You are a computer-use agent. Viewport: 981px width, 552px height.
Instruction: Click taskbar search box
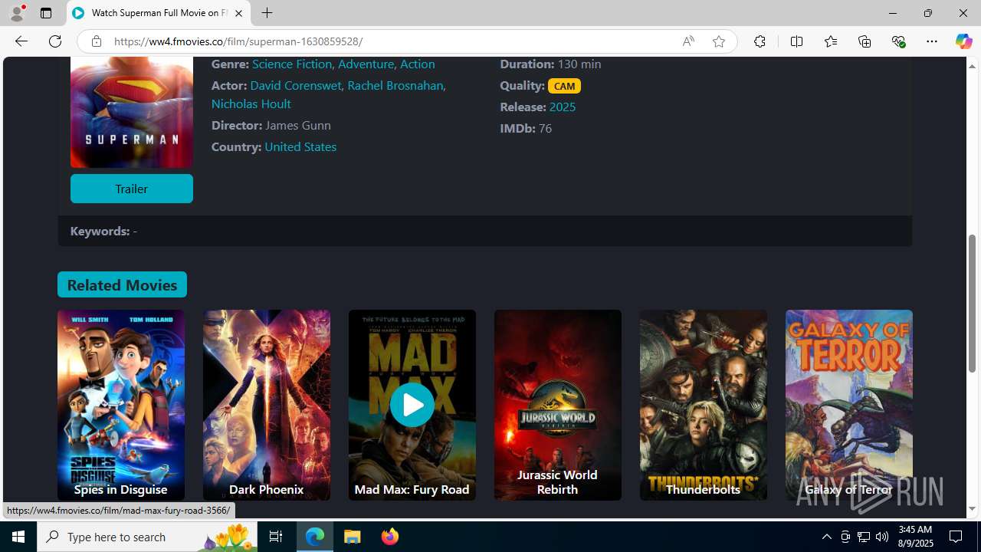click(x=146, y=537)
